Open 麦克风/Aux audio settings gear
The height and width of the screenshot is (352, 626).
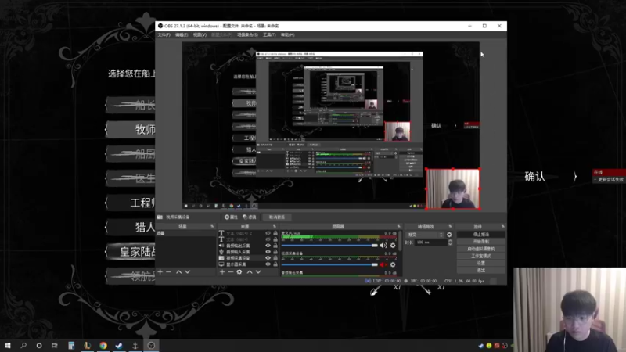[x=393, y=246]
